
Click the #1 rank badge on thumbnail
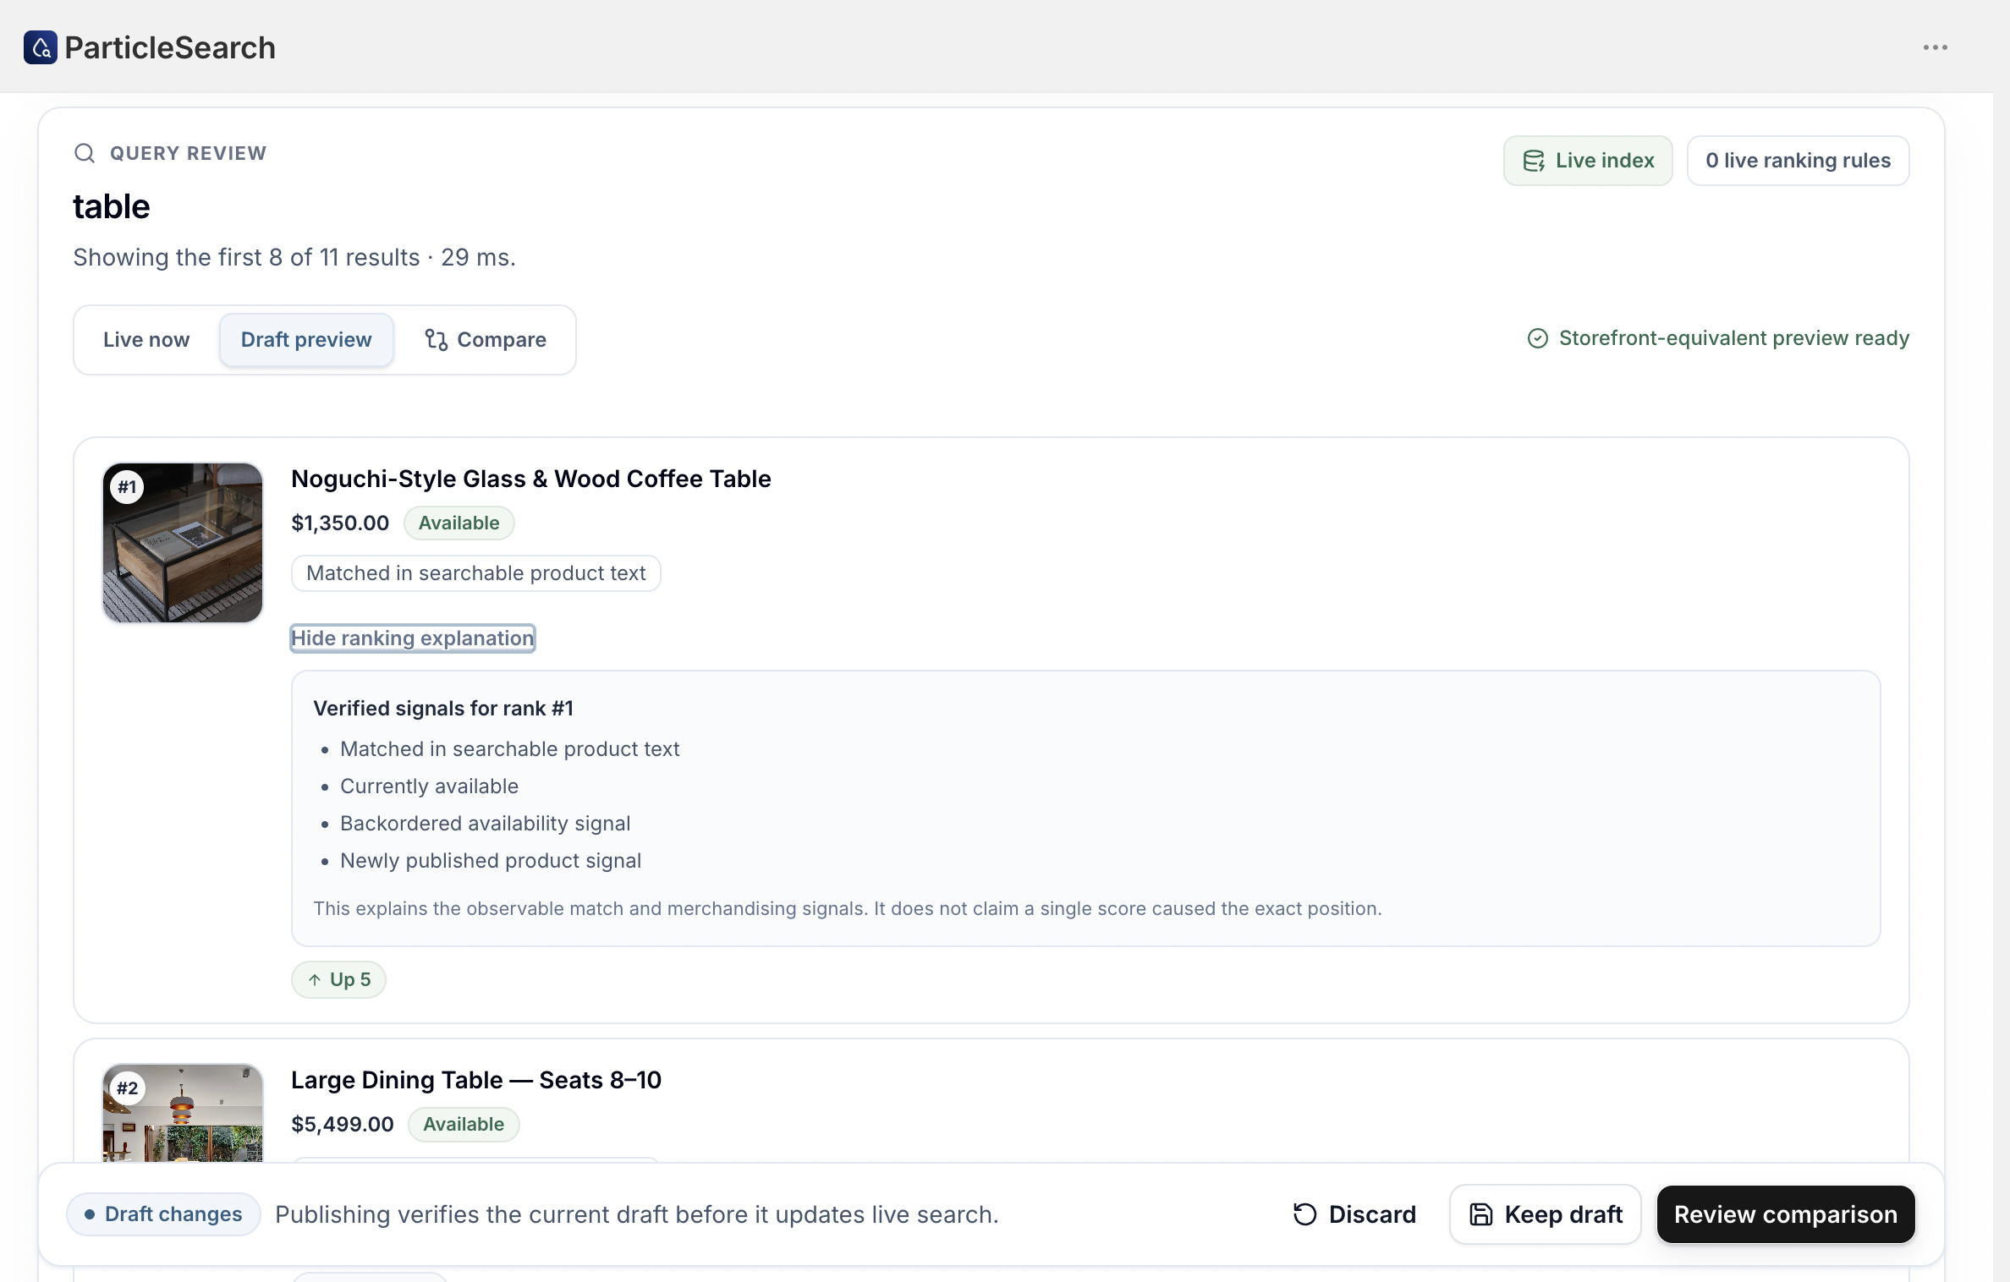point(128,487)
